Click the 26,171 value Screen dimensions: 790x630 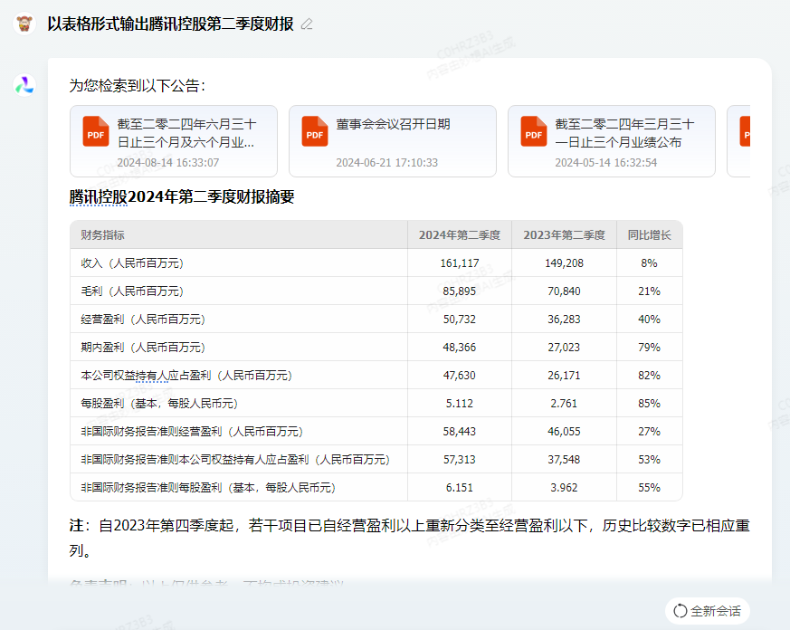(x=564, y=376)
